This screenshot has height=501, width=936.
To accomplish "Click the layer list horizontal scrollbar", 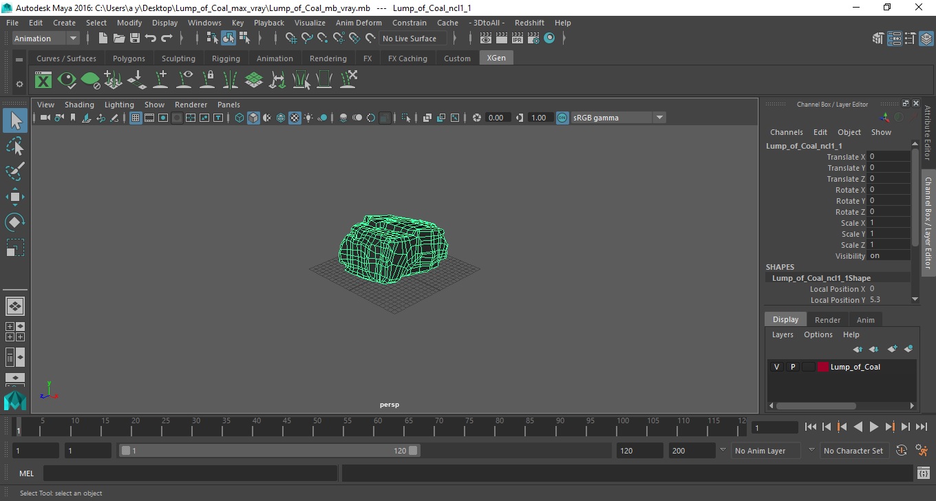I will [x=816, y=406].
